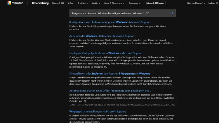This screenshot has width=219, height=123.
Task: Open Konfigurieren von Startanwendungen in Windows result
Action: (x=110, y=22)
